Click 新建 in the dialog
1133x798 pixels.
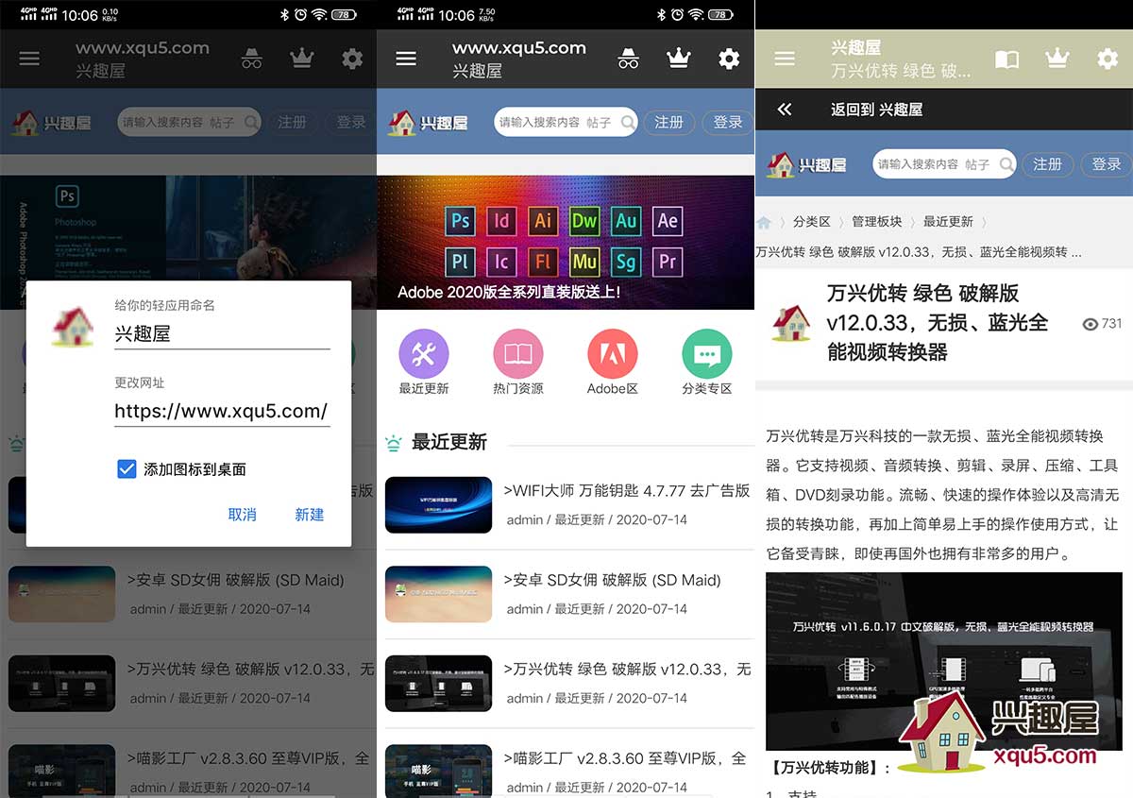click(x=310, y=515)
